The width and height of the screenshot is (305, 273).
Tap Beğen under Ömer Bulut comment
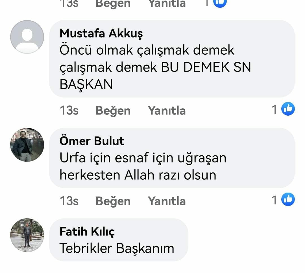[113, 201]
